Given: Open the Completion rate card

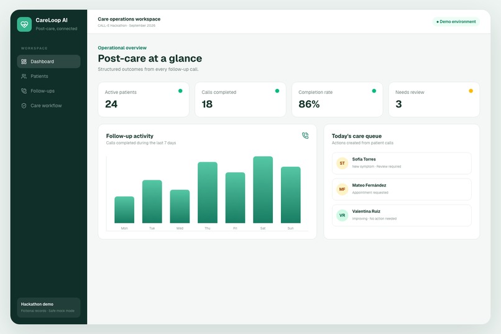Looking at the screenshot, I should (x=337, y=100).
